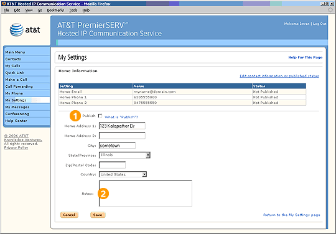Click 'Edit contact information or published status' link
Viewport: 336px width, 234px height.
(x=279, y=76)
